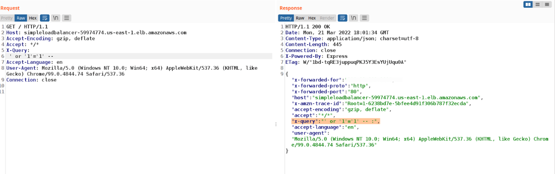This screenshot has height=174, width=555.
Task: Click the panel divider handle between Request and Response
Action: pyautogui.click(x=275, y=124)
